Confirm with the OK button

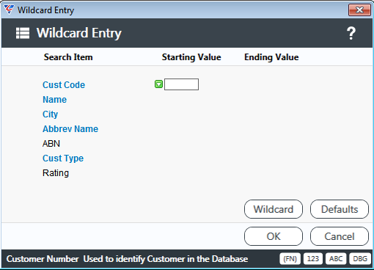(x=274, y=236)
